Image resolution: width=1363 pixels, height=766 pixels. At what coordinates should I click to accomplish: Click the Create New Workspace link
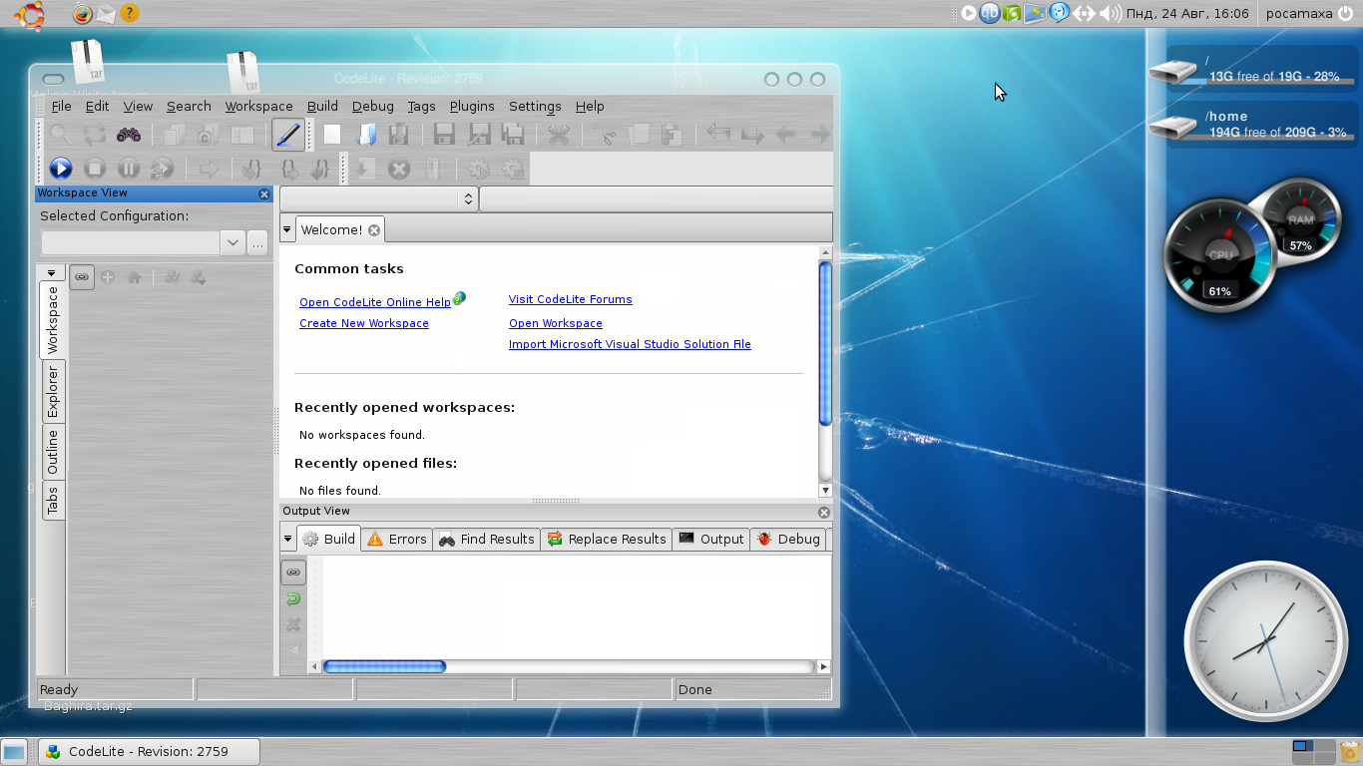tap(364, 323)
